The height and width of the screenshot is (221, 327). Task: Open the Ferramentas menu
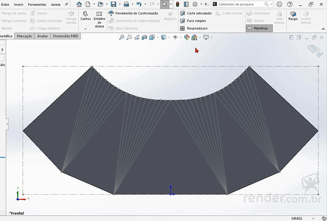(37, 4)
